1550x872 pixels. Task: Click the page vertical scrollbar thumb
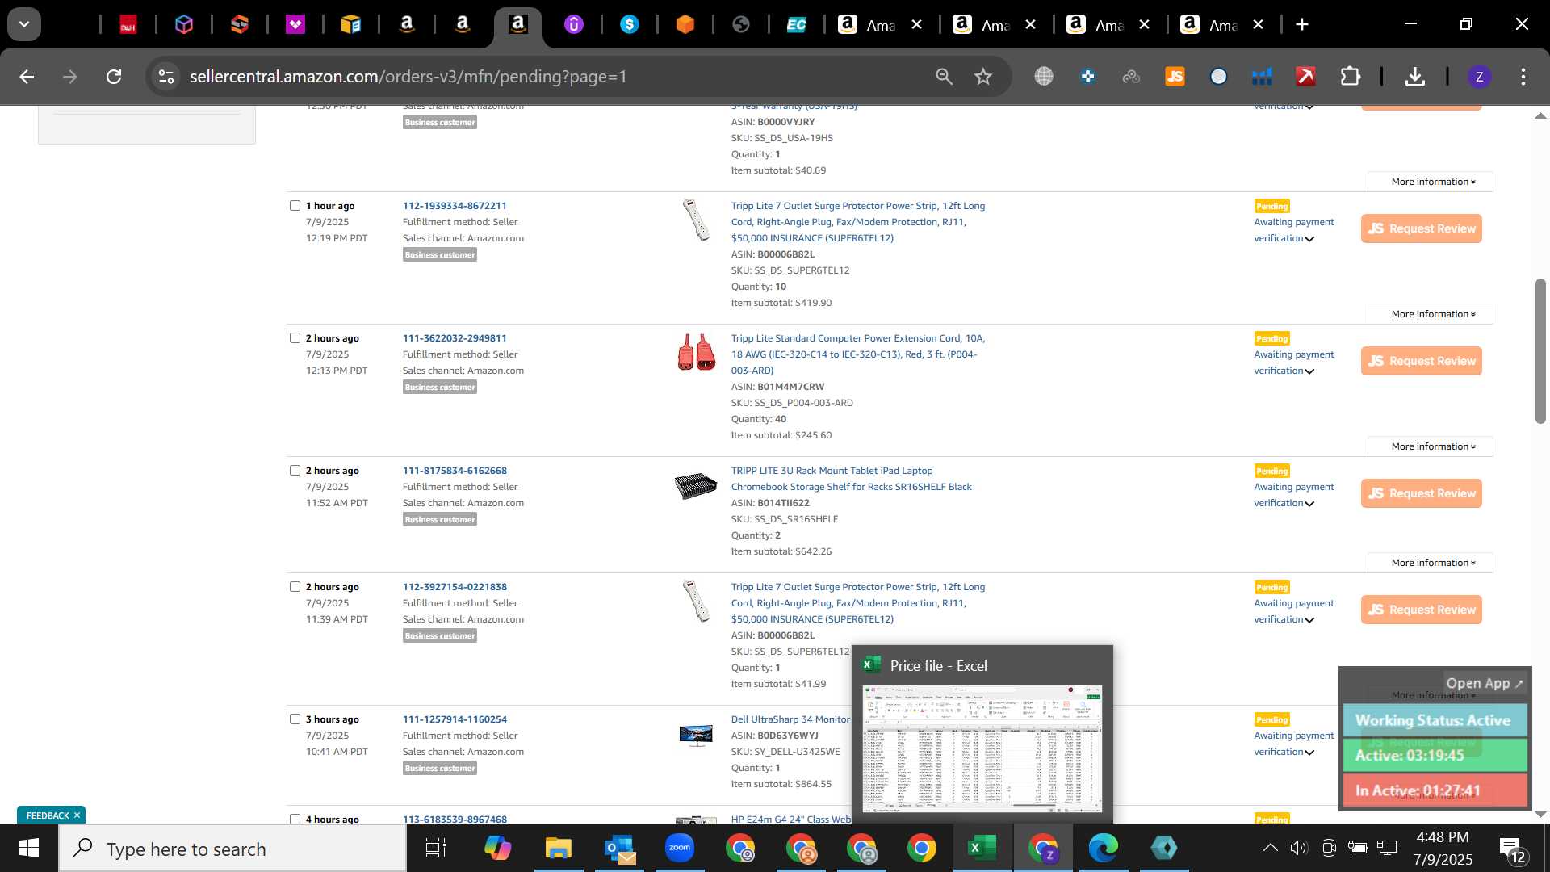(x=1540, y=350)
